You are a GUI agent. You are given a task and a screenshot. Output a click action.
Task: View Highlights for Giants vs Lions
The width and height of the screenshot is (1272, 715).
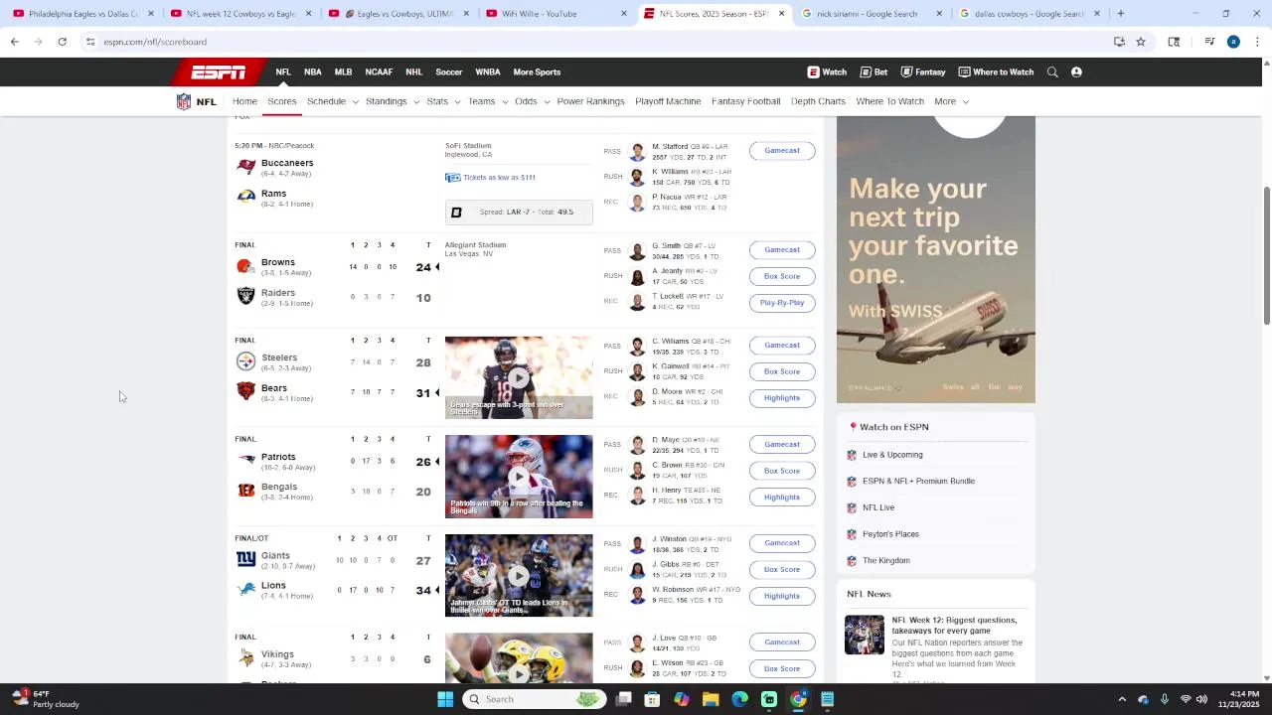click(x=782, y=596)
